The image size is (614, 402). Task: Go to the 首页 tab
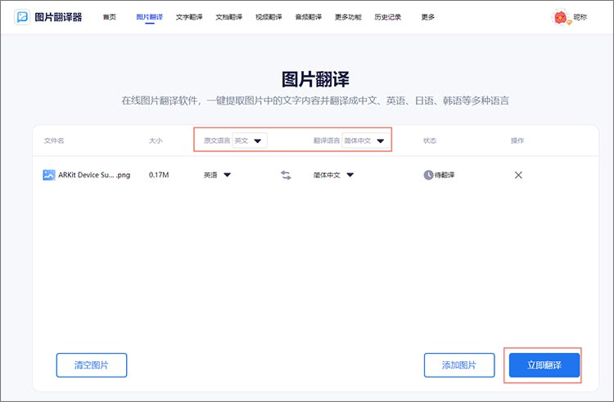coord(109,17)
